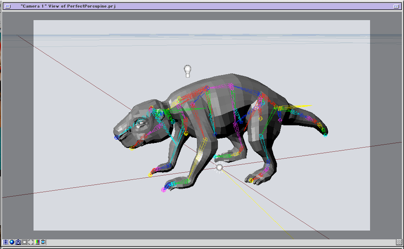Click the color bars monitor icon
Screen dimensions: 404x249
tap(37, 242)
